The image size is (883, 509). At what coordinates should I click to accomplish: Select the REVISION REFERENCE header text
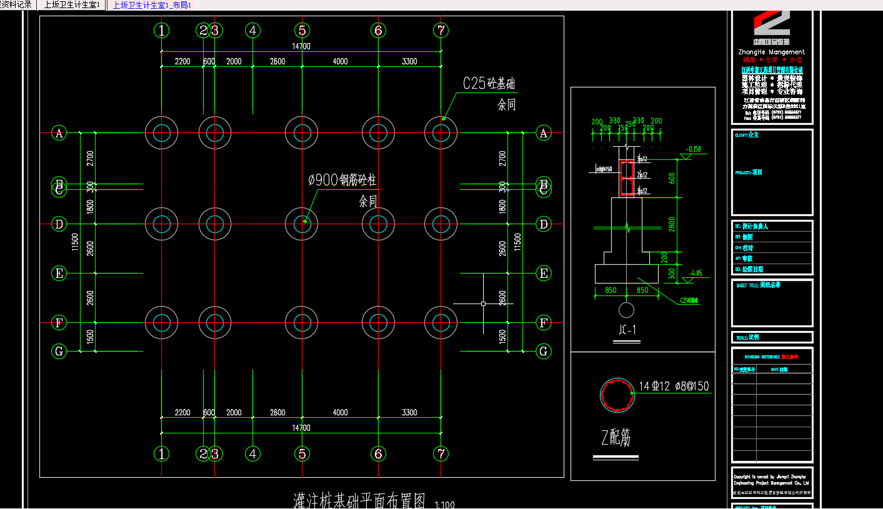771,357
